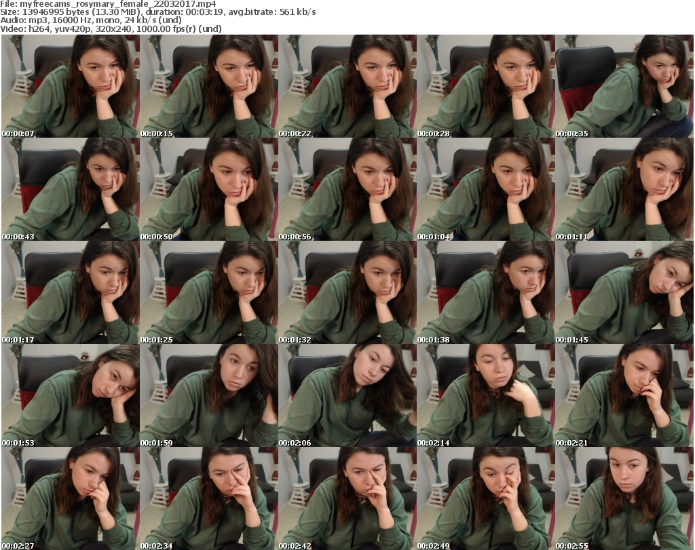Pick the frame stamped 00:01:17
Viewport: 695px width, 550px height.
click(x=71, y=293)
